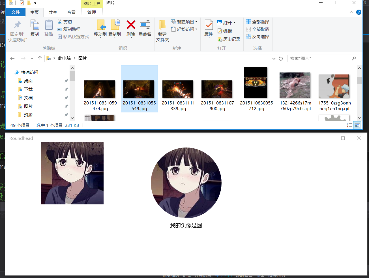Click the address bar refresh icon
Screen dimensions: 369x278
[281, 58]
